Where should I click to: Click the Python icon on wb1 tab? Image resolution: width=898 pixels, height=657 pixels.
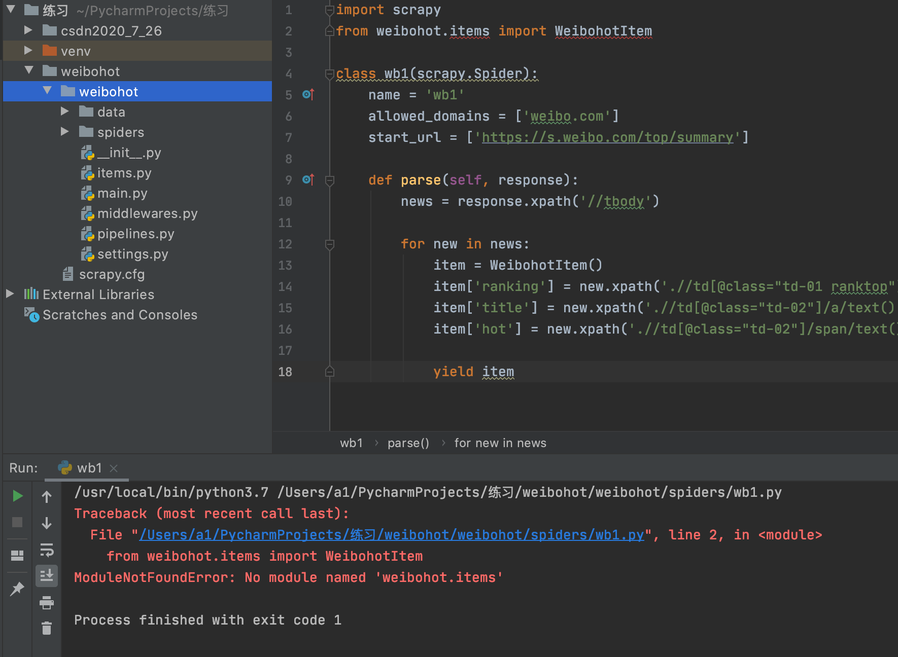point(65,467)
